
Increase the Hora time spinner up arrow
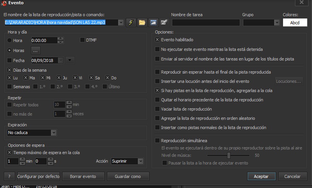coord(61,39)
